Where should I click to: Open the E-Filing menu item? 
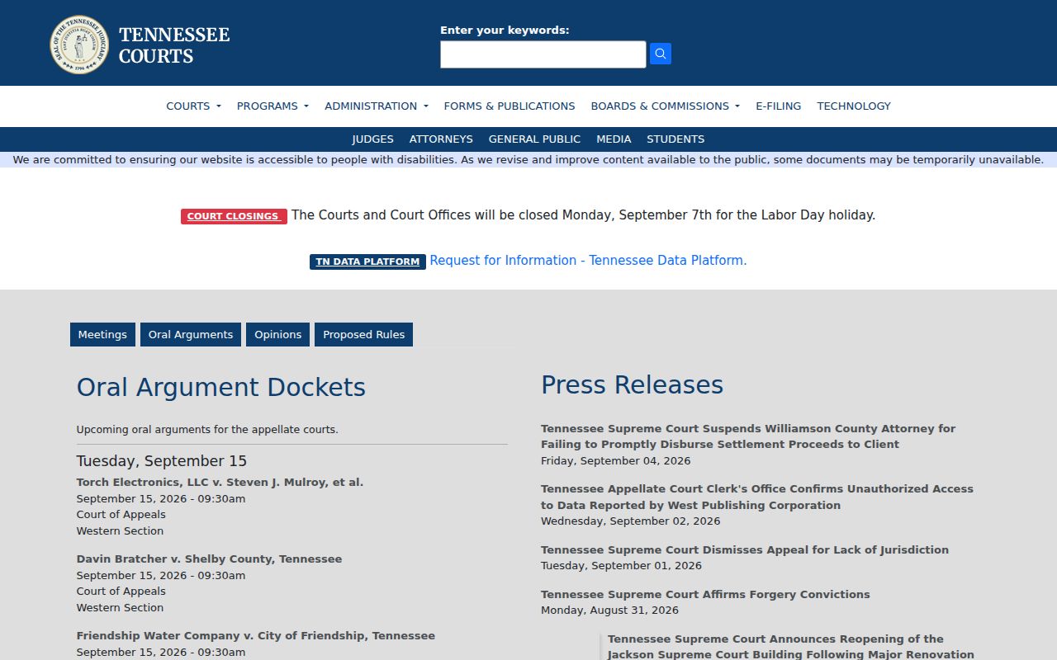point(778,106)
